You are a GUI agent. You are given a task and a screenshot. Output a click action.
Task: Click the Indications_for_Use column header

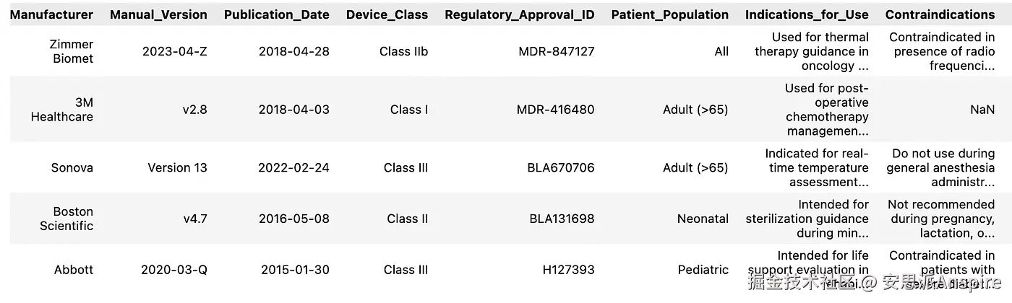click(x=807, y=14)
